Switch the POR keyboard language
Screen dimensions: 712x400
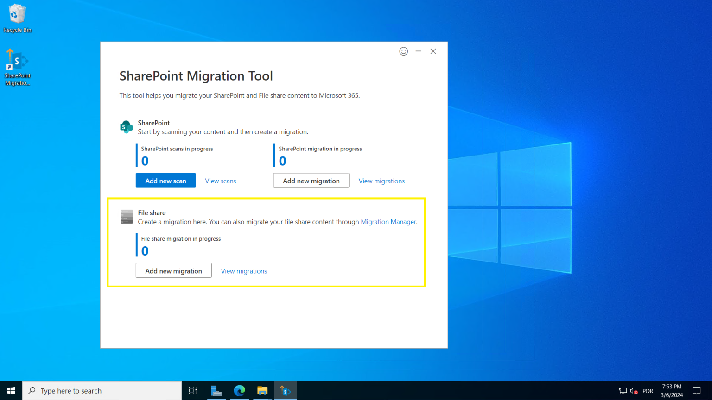[x=647, y=390]
